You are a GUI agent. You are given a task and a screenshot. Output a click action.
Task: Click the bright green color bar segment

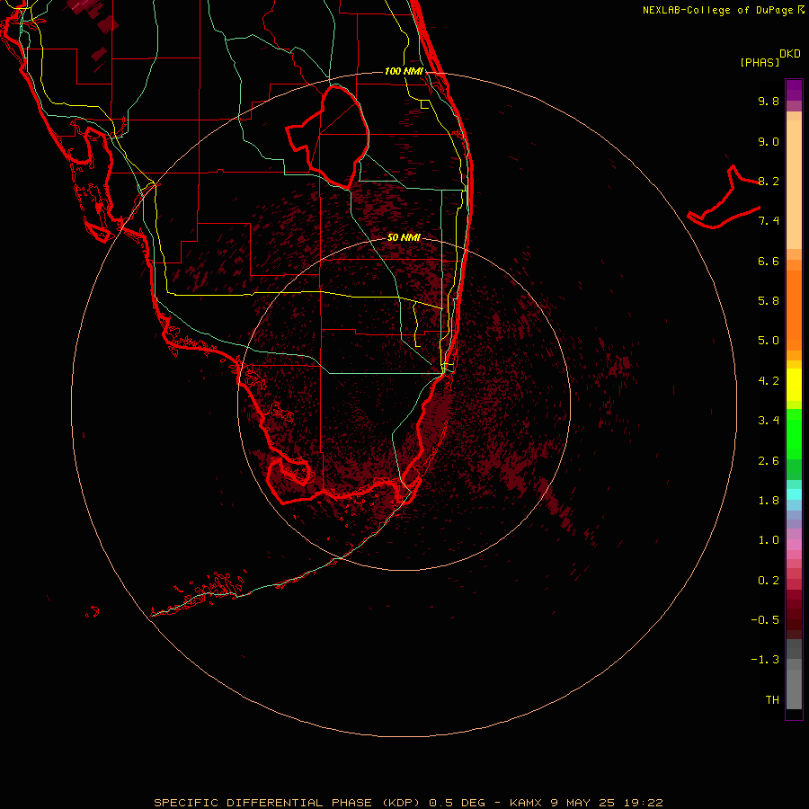pyautogui.click(x=794, y=434)
